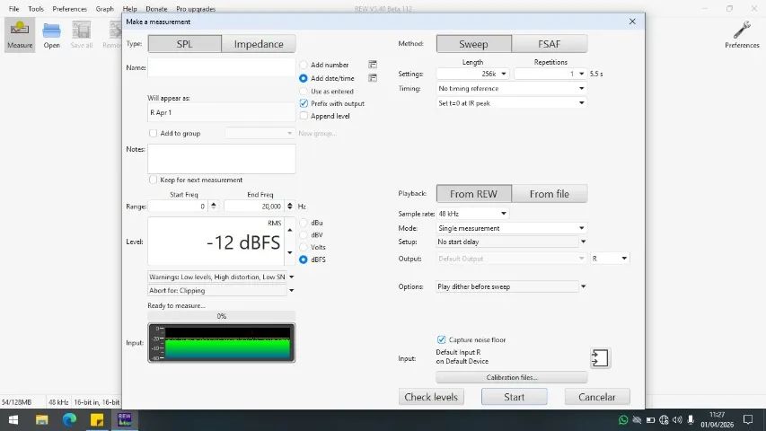Click the REW app icon in taskbar
Image resolution: width=766 pixels, height=431 pixels.
[125, 419]
